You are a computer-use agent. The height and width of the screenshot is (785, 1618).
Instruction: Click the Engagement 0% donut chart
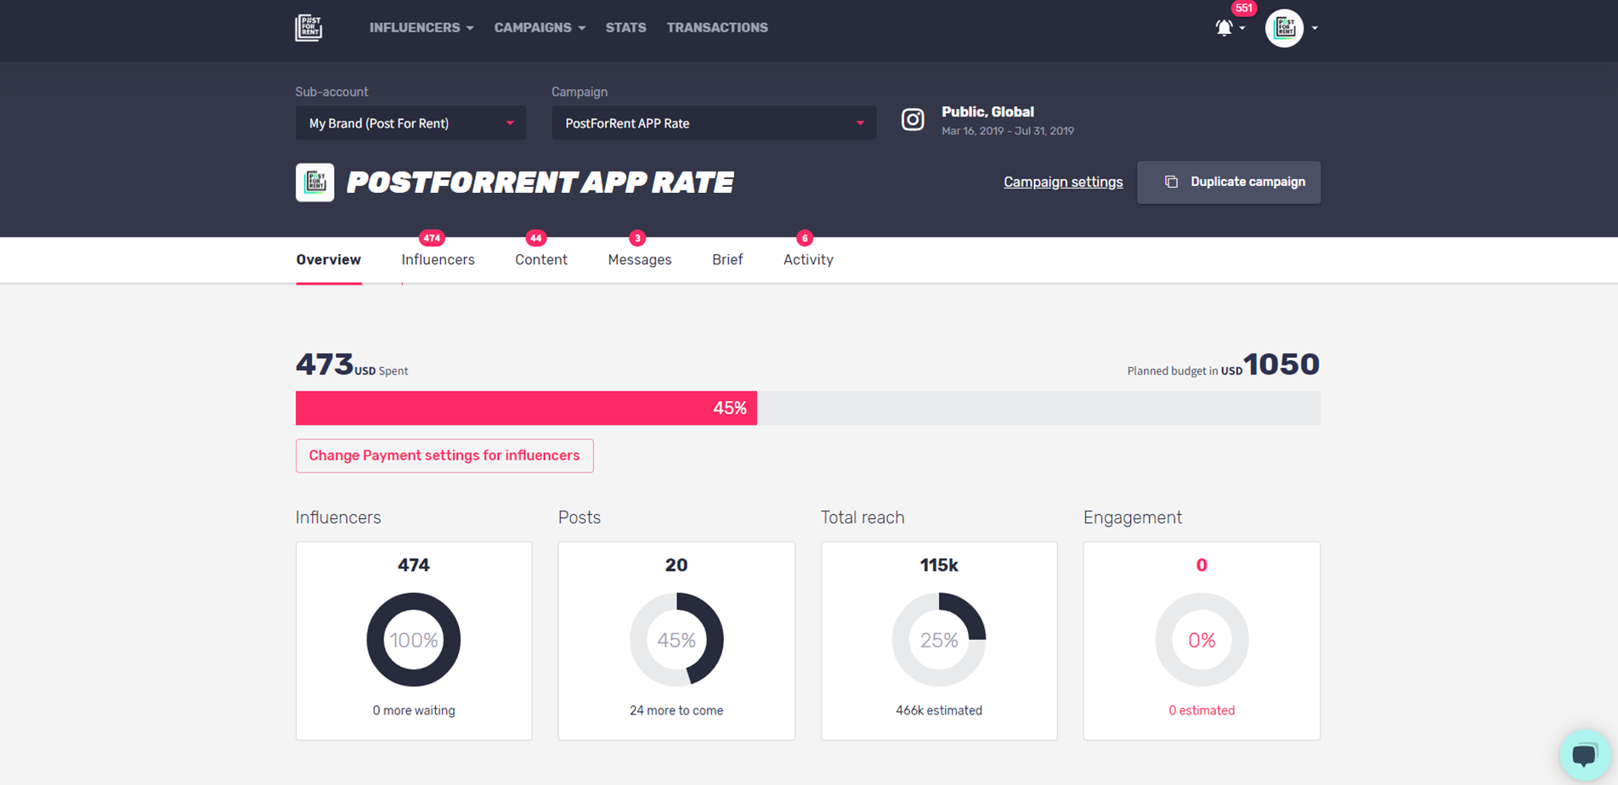tap(1202, 640)
